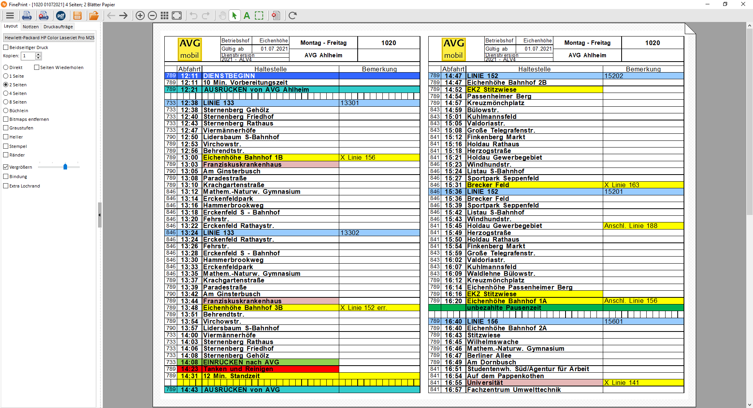Screen dimensions: 753x408
Task: Select the green text tool icon
Action: tap(247, 16)
